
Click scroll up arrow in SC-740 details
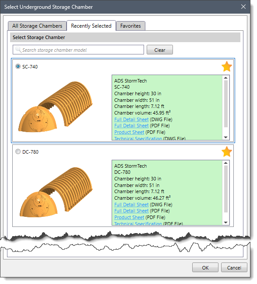(x=226, y=78)
